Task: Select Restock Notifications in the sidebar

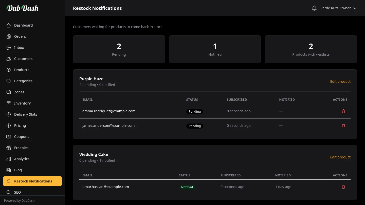Action: pyautogui.click(x=33, y=181)
